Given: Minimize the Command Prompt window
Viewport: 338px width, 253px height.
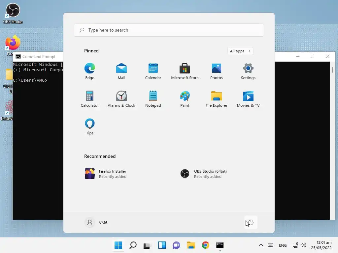Looking at the screenshot, I should pyautogui.click(x=298, y=56).
